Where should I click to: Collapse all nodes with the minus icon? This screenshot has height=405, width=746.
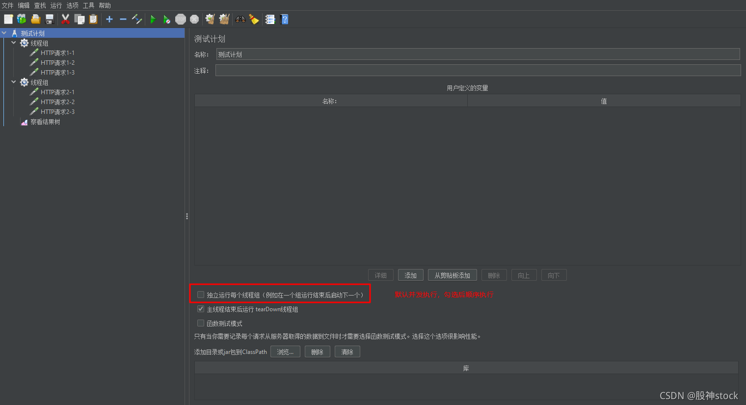click(123, 19)
